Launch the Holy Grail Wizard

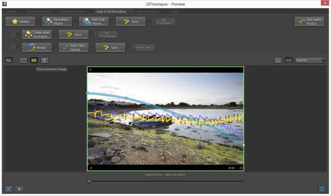[94, 21]
